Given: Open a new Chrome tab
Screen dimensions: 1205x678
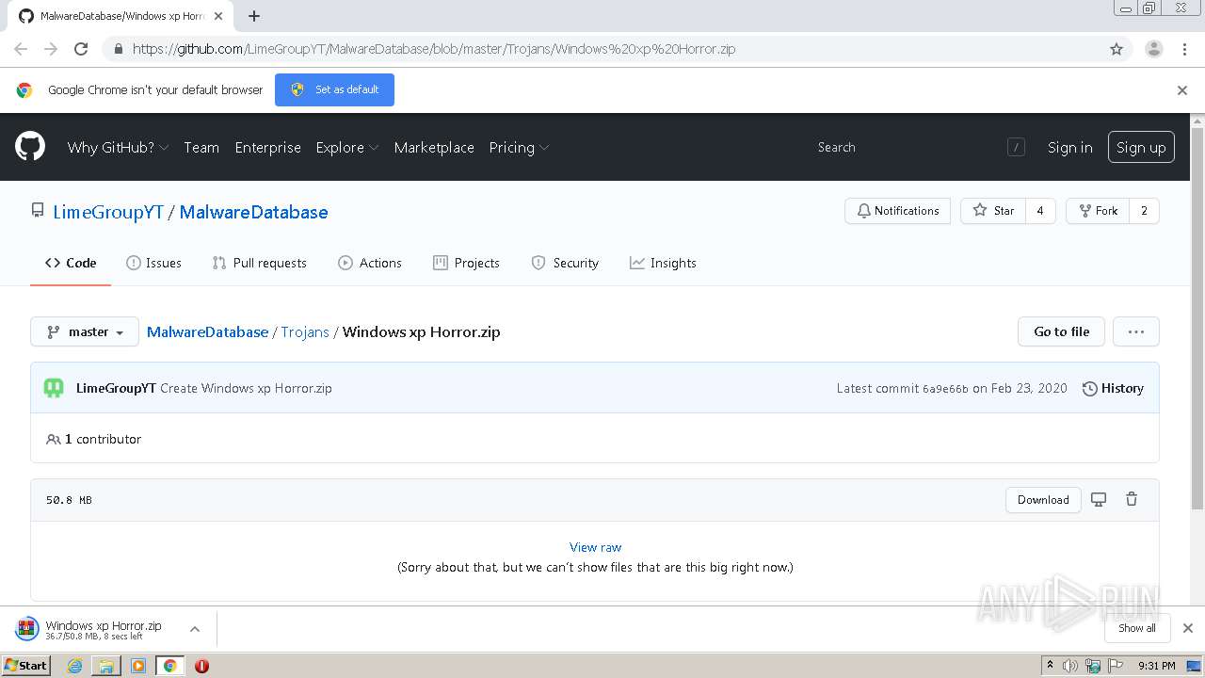Looking at the screenshot, I should tap(254, 16).
